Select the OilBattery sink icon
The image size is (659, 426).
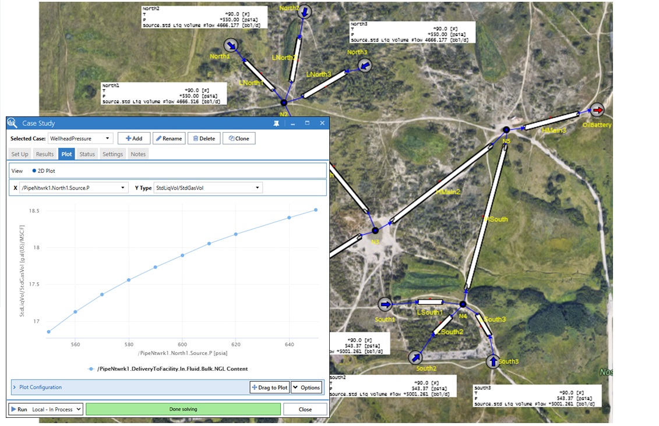(597, 110)
